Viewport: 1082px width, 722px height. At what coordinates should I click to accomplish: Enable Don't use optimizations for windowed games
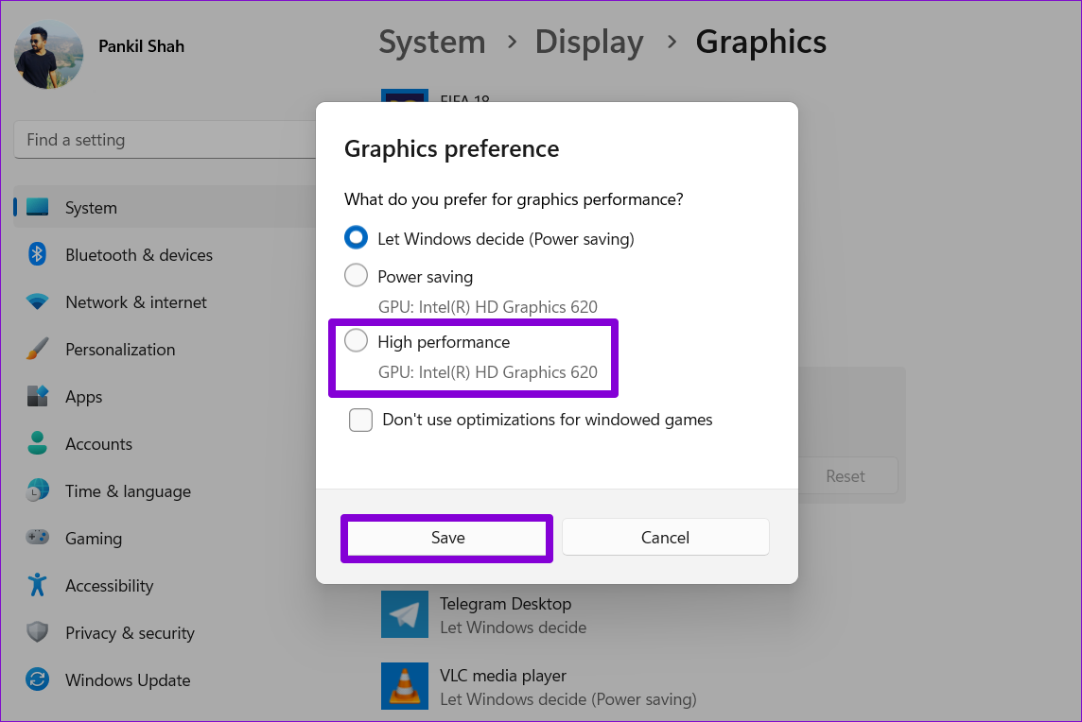click(360, 420)
